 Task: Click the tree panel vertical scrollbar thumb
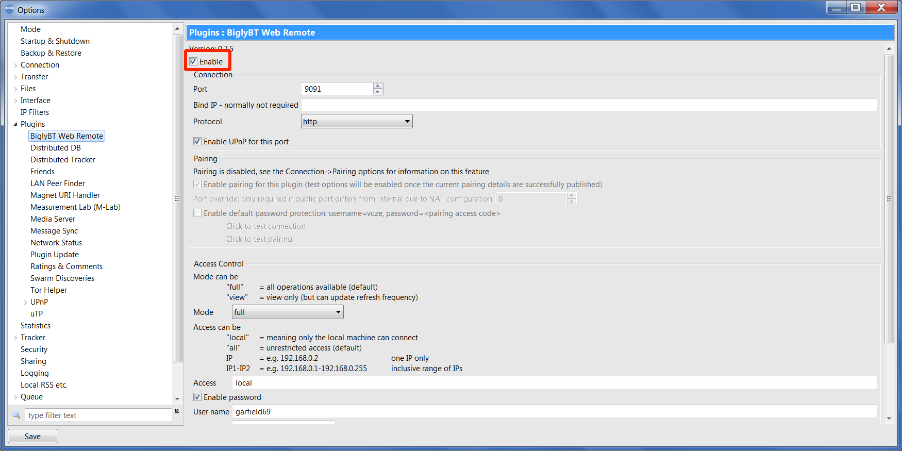(177, 199)
